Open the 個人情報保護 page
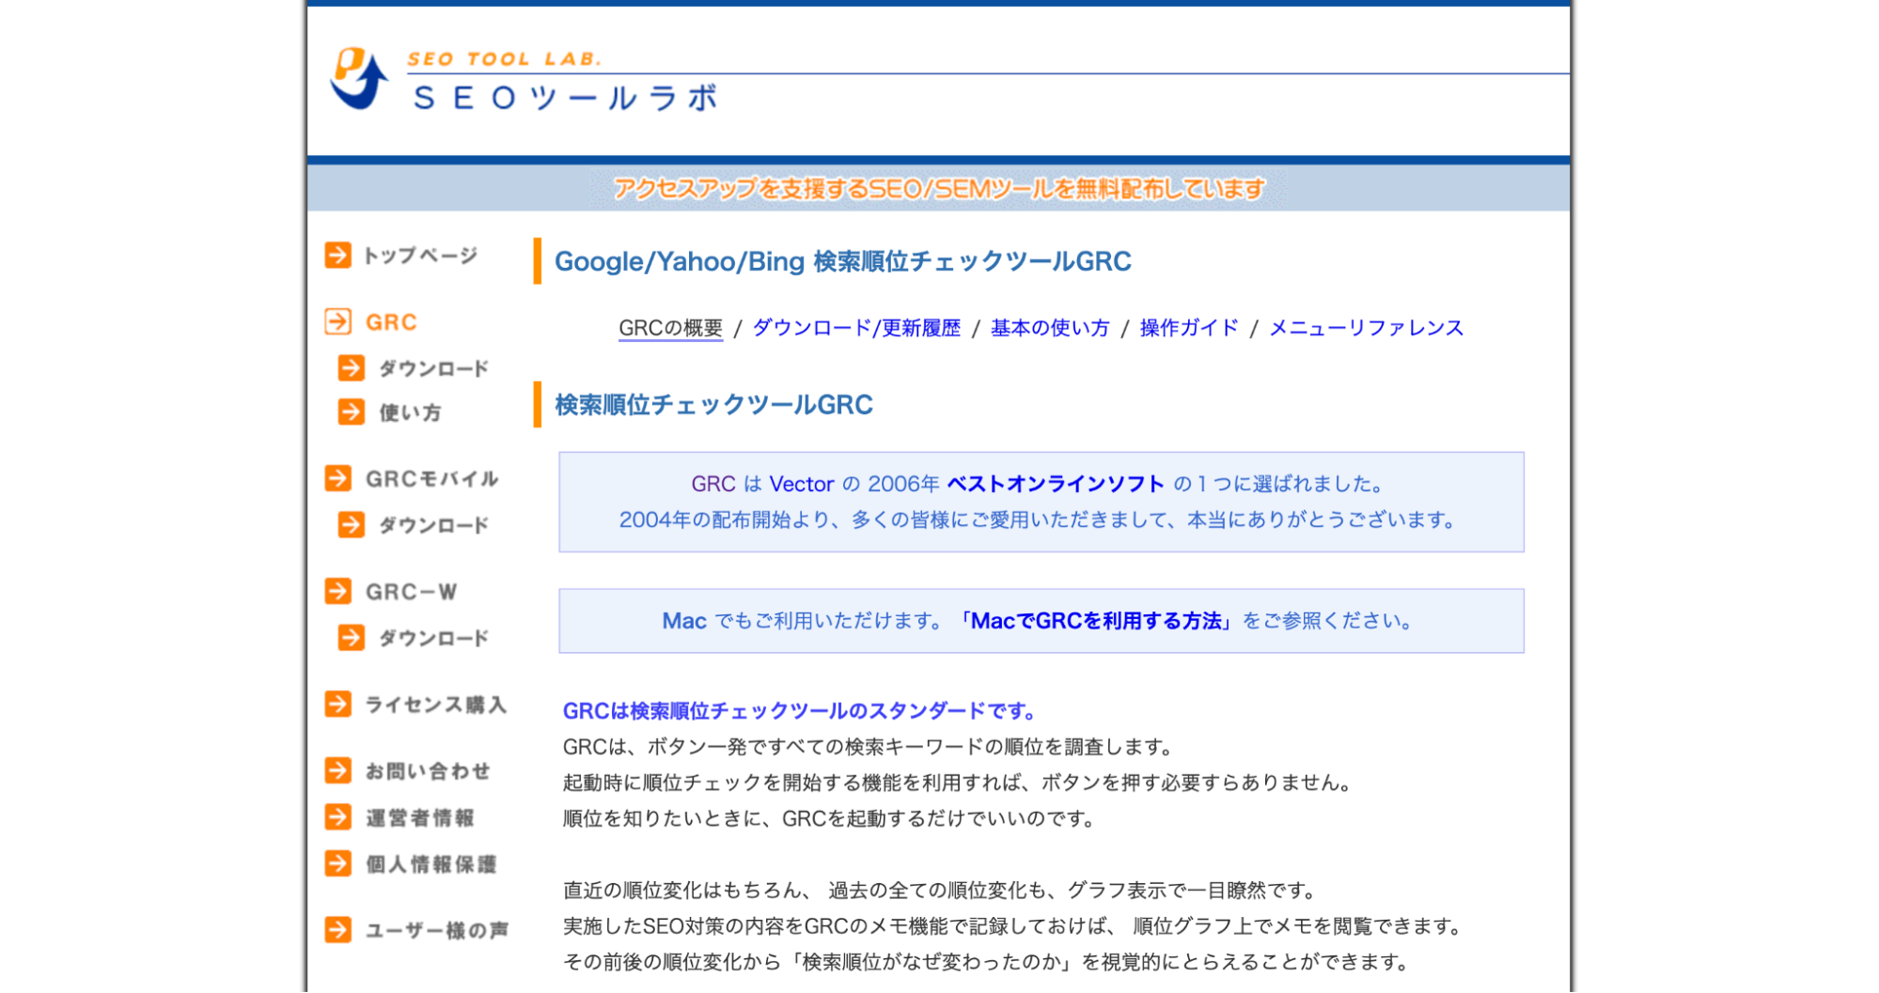 [x=431, y=864]
